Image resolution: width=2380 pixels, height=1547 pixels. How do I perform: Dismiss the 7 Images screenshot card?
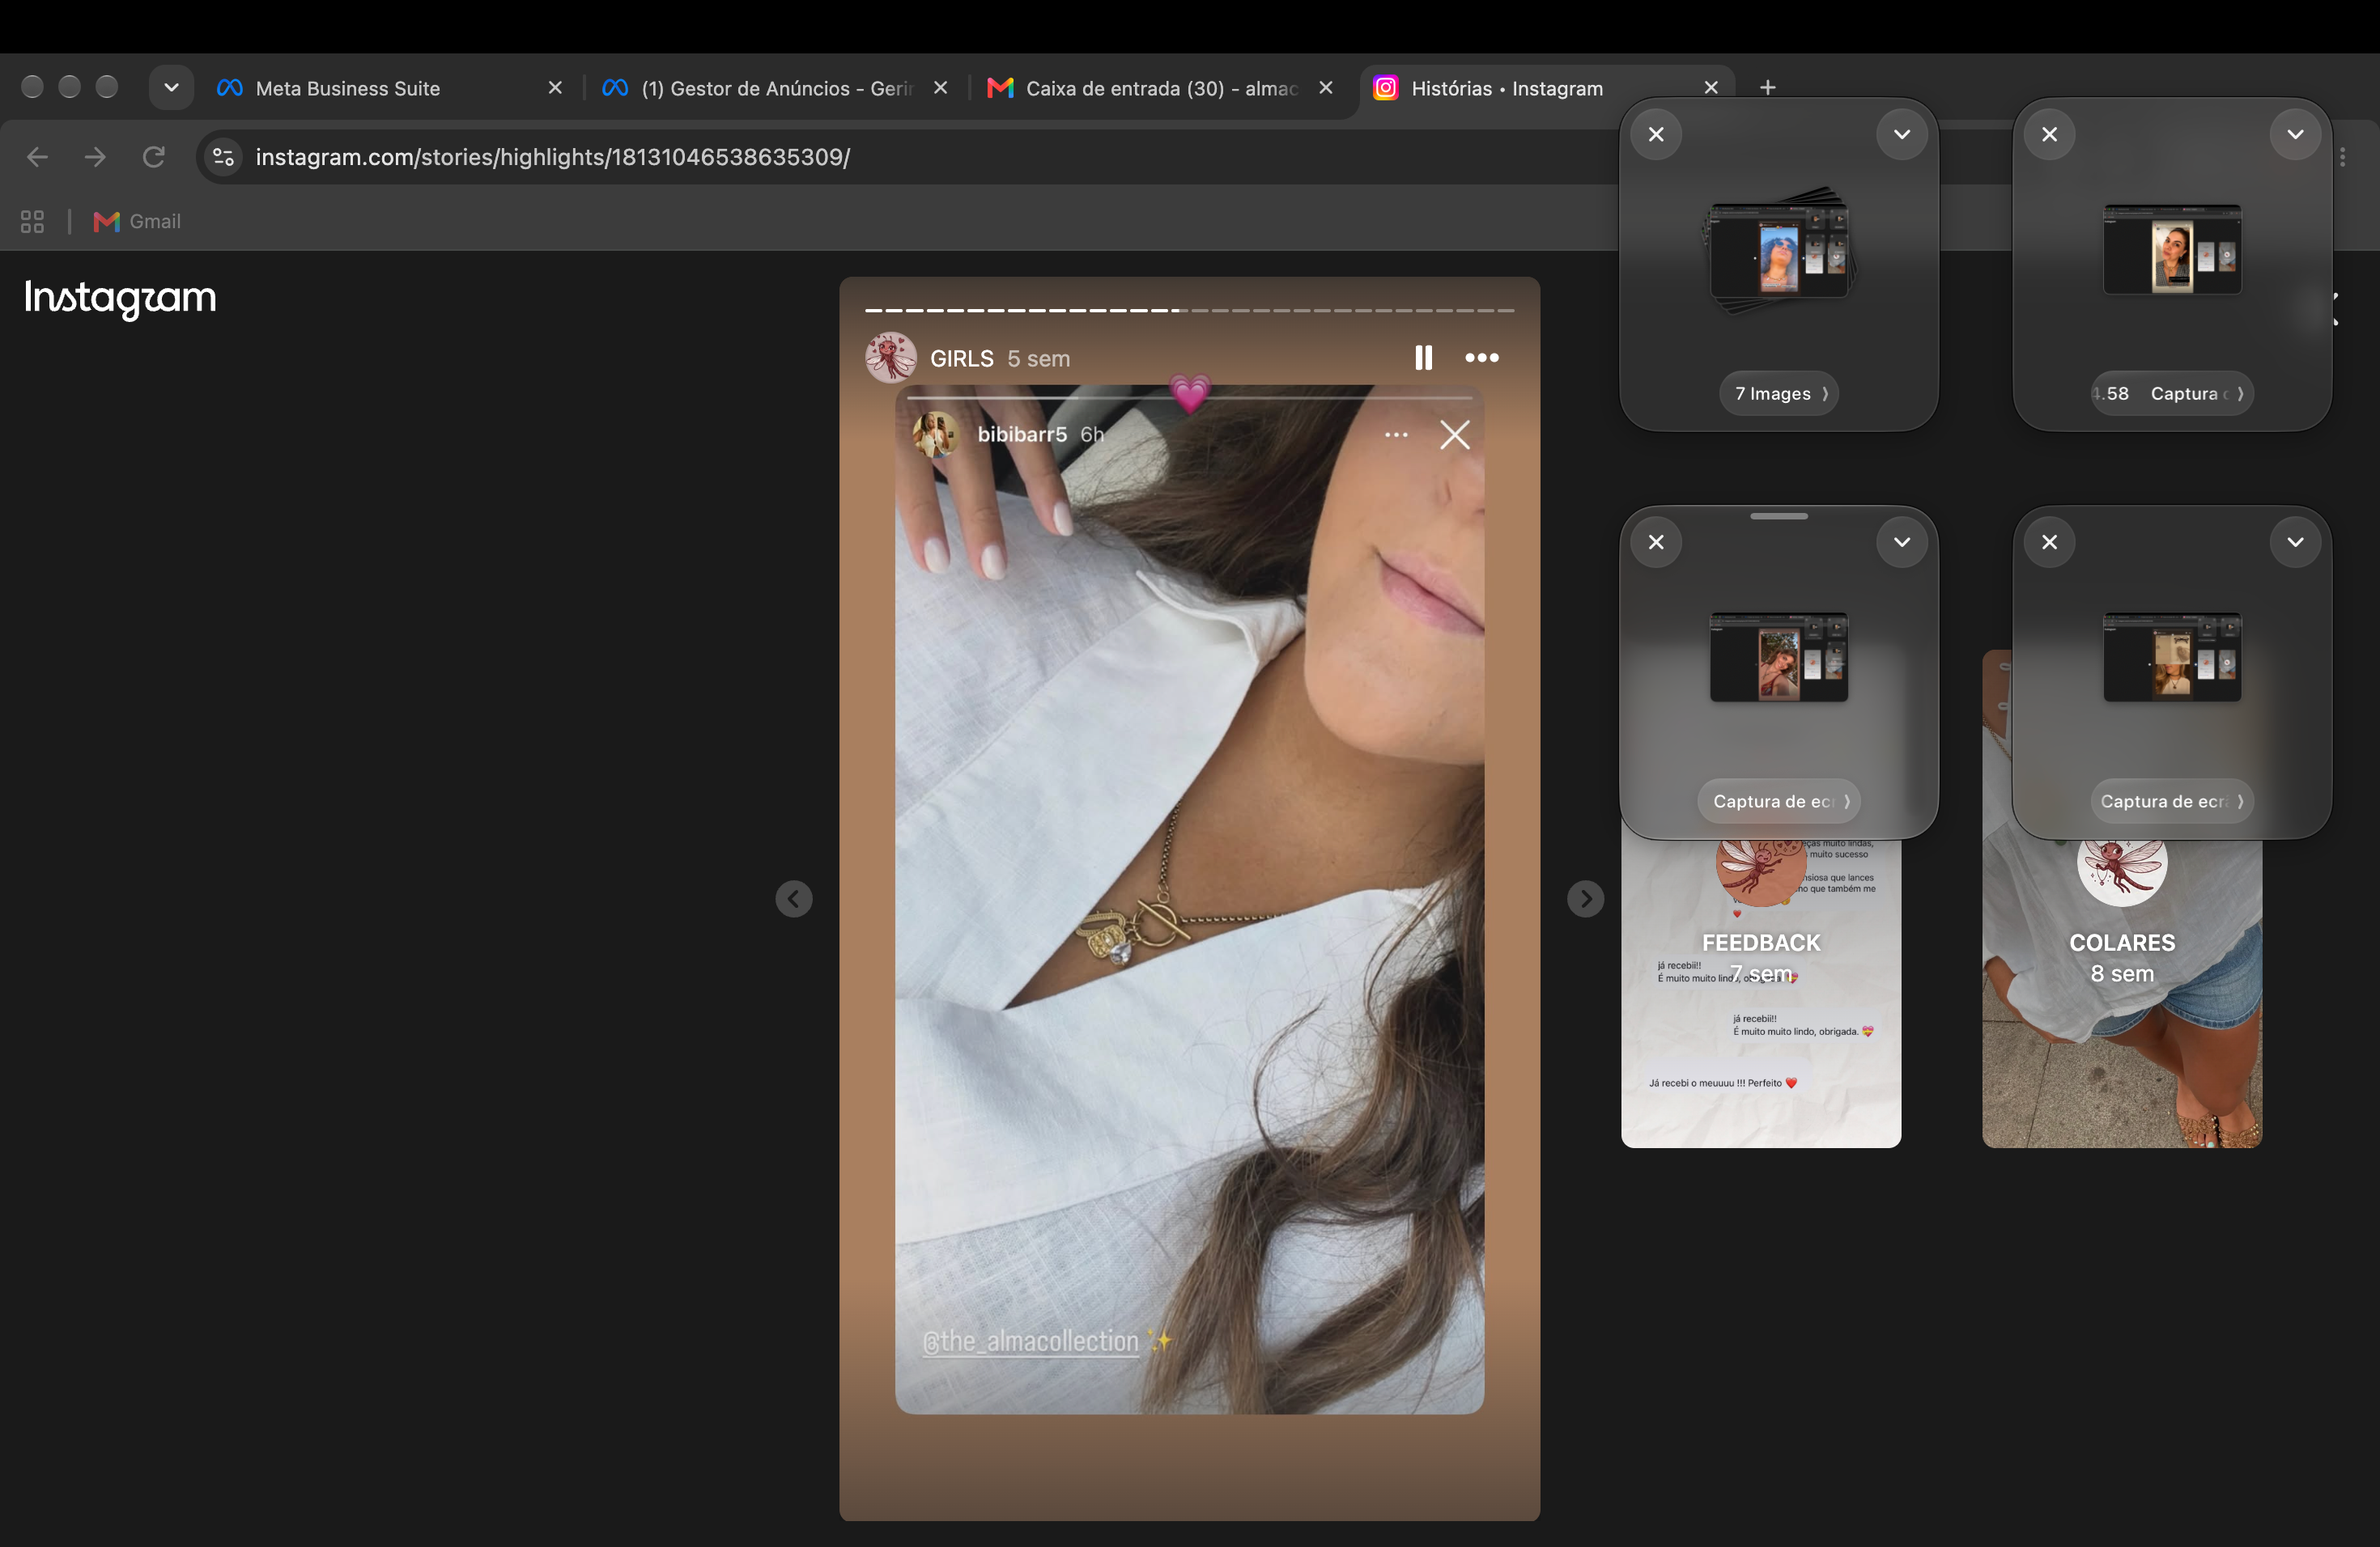point(1656,134)
